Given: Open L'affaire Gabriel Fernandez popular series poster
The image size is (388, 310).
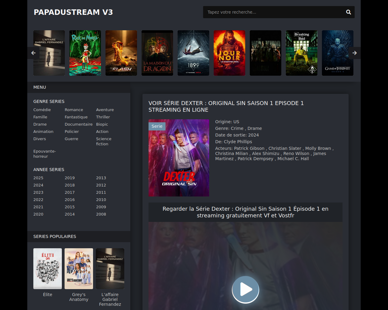Looking at the screenshot, I should click(x=110, y=269).
